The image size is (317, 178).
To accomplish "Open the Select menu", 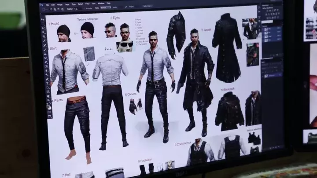I will click(x=81, y=4).
